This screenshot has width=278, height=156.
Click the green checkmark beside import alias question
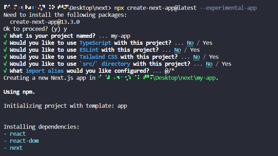5,71
